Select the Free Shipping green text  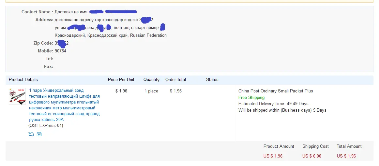pos(251,97)
